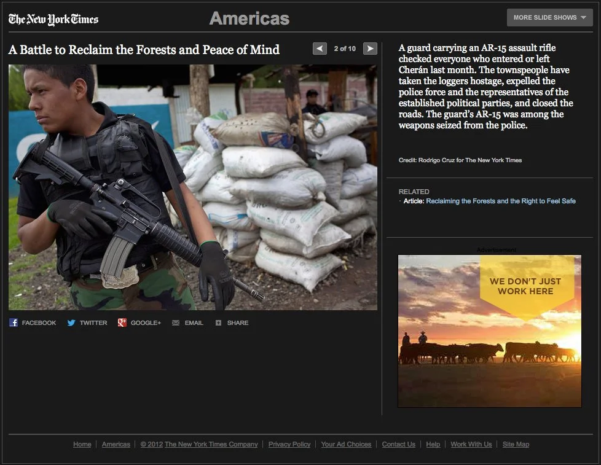Click the New York Times logo

(52, 18)
